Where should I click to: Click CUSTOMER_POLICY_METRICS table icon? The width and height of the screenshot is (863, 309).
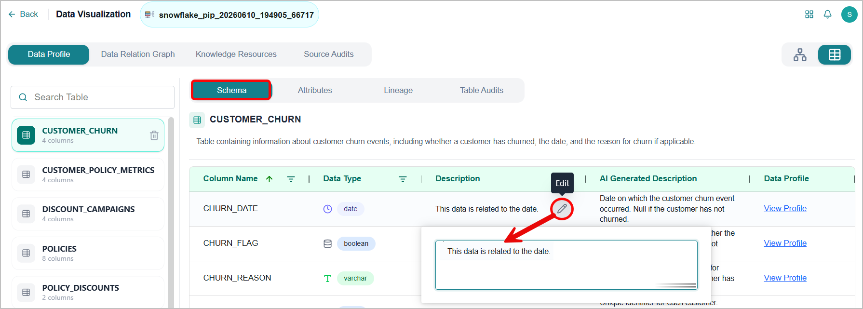(26, 175)
